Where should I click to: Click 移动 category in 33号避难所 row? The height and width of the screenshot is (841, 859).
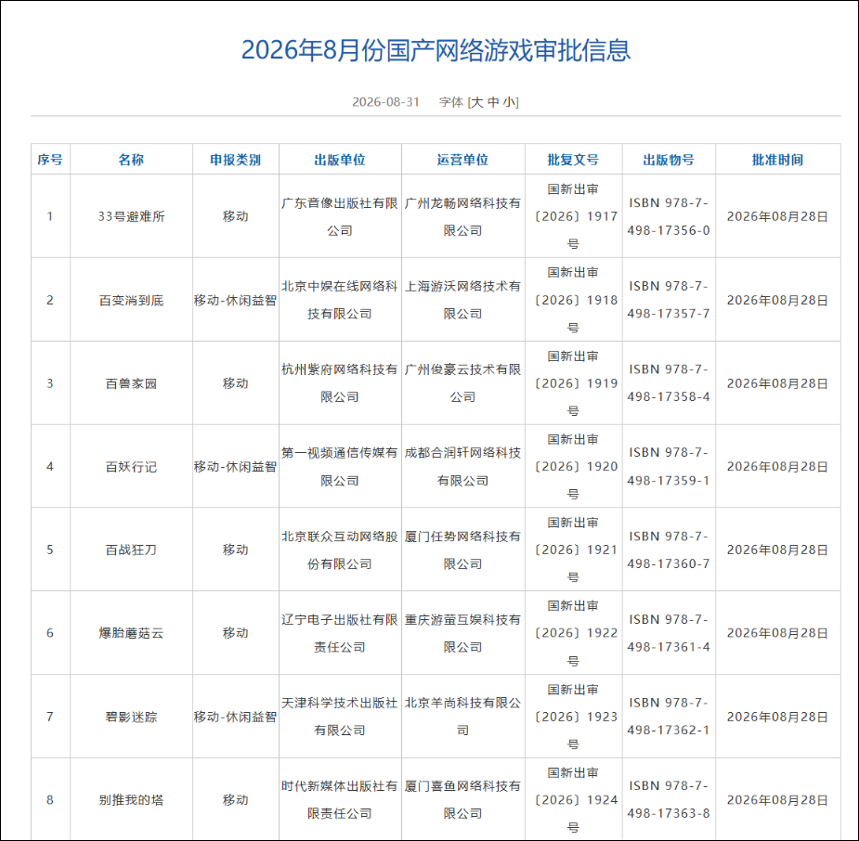pyautogui.click(x=236, y=216)
